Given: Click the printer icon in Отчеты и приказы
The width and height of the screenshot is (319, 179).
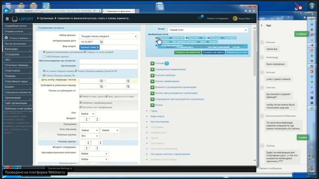Looking at the screenshot, I should [6, 38].
